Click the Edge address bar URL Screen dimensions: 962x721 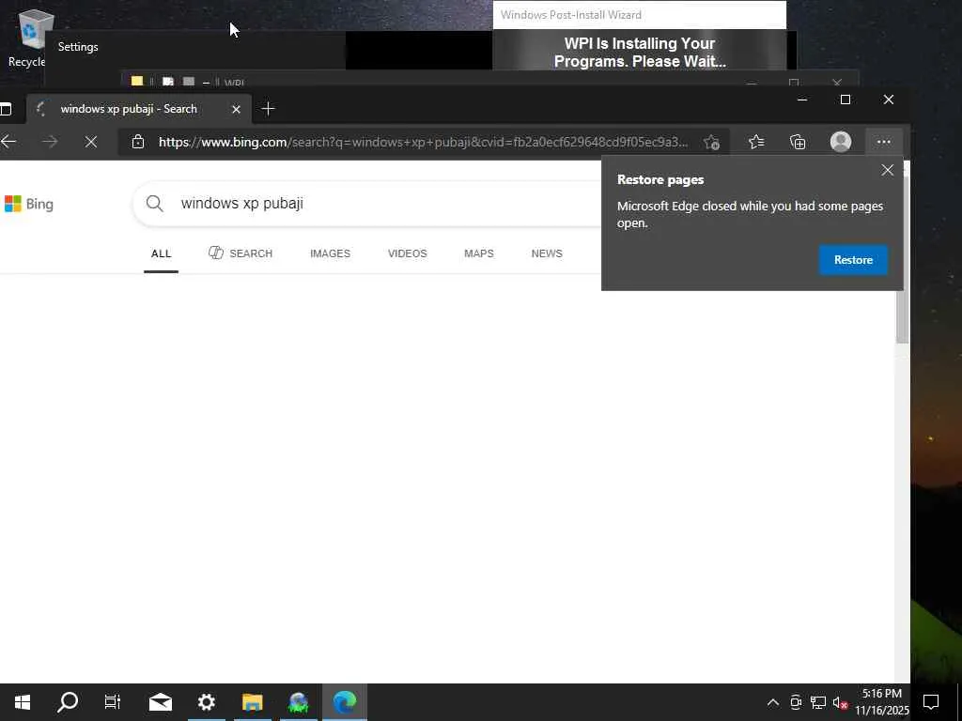(424, 142)
